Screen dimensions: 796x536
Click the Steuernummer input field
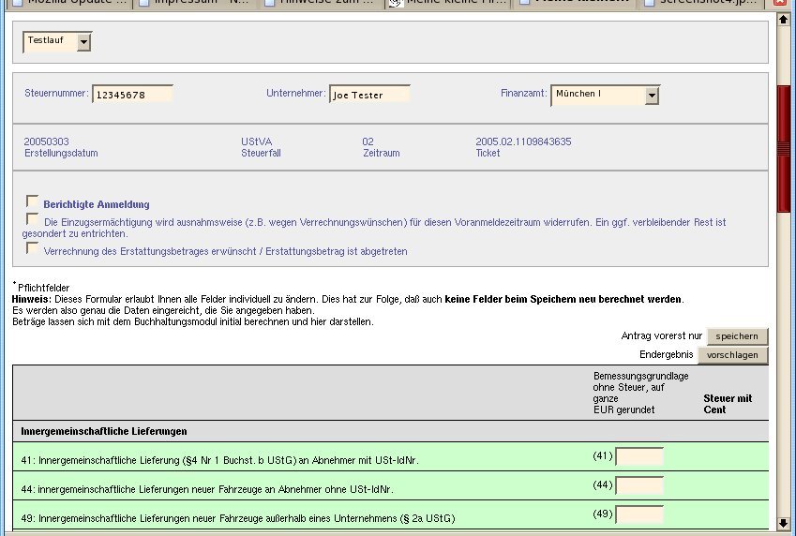pyautogui.click(x=132, y=95)
